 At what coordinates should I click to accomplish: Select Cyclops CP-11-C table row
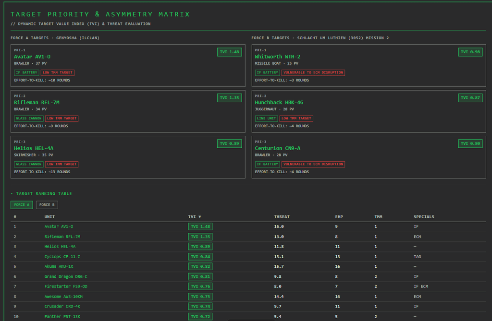pos(248,257)
